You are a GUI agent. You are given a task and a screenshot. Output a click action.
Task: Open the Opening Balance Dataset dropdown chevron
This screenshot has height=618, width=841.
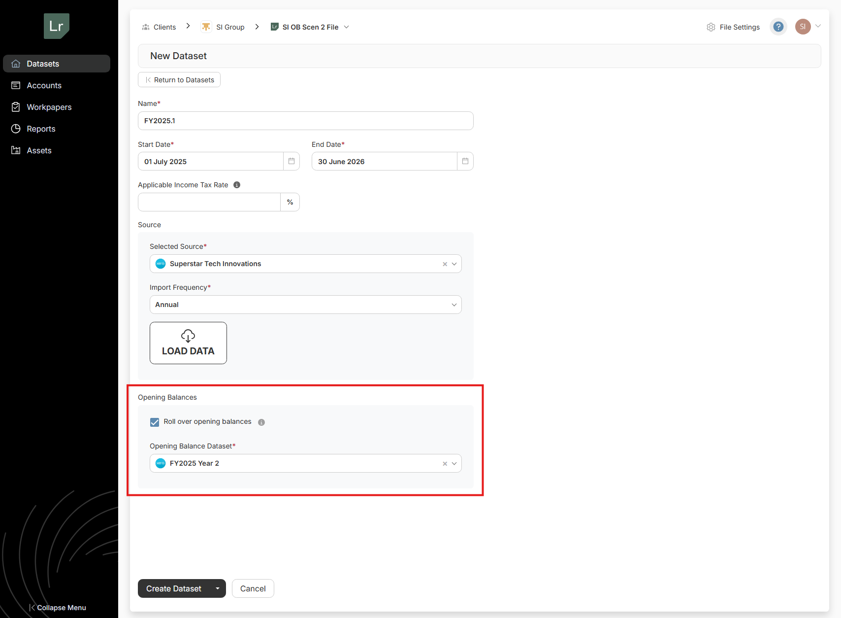(x=454, y=464)
